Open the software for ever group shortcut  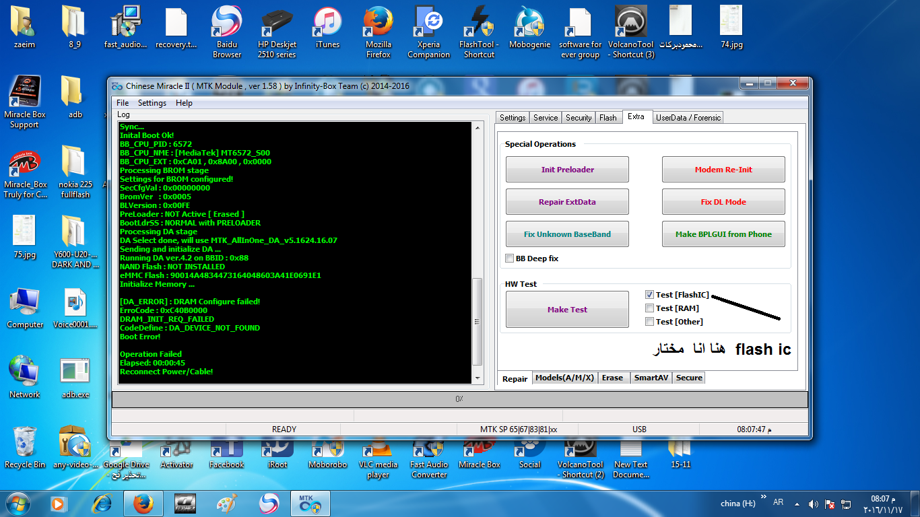[x=580, y=32]
